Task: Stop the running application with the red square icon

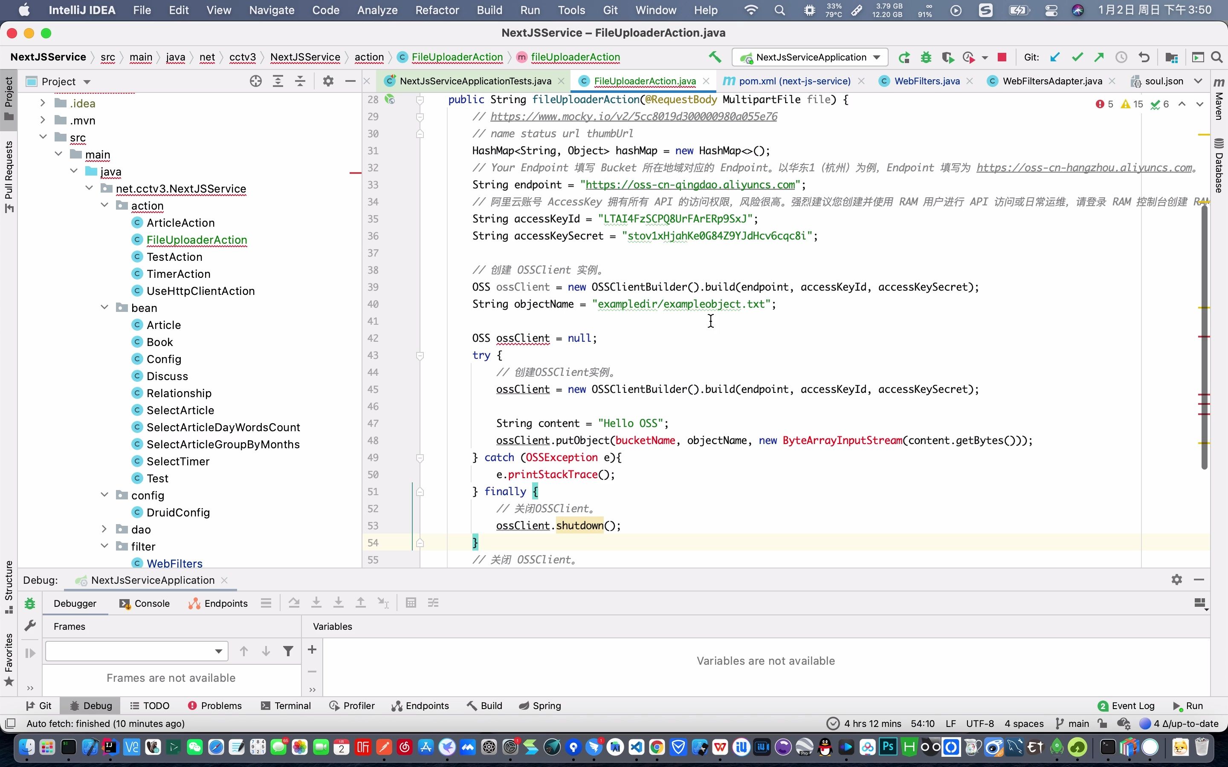Action: coord(1002,58)
